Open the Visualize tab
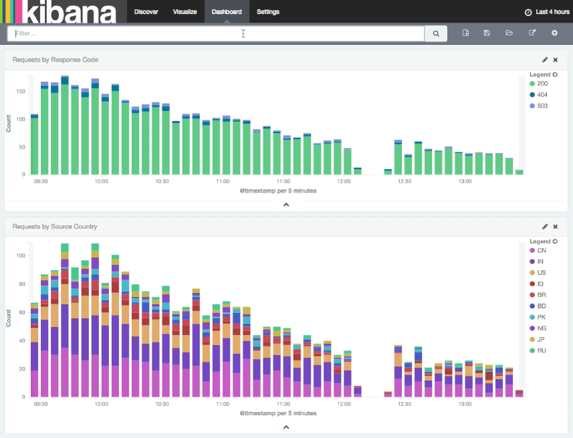The image size is (573, 438). pyautogui.click(x=185, y=12)
